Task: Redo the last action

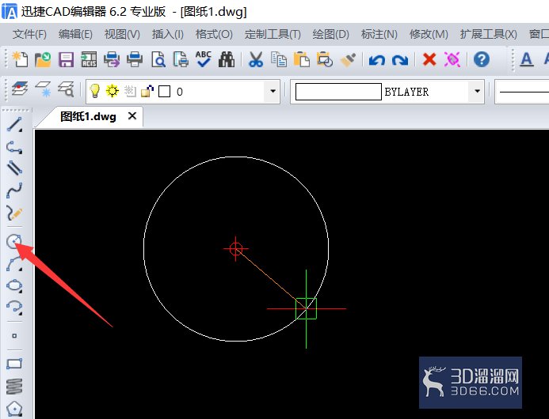Action: (400, 60)
